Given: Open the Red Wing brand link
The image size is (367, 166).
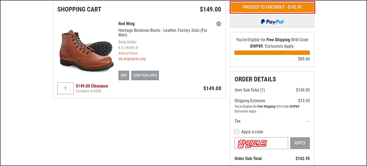Looking at the screenshot, I should pos(127,24).
